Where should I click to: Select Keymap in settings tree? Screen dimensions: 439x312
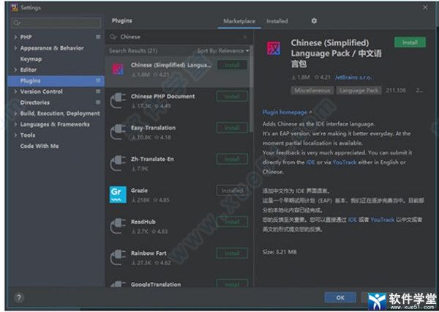click(x=31, y=59)
